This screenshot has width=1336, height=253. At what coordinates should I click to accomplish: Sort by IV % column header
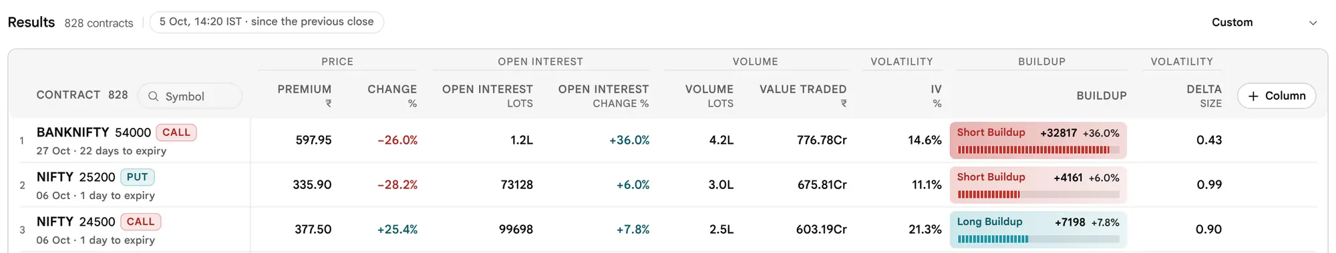(x=936, y=96)
